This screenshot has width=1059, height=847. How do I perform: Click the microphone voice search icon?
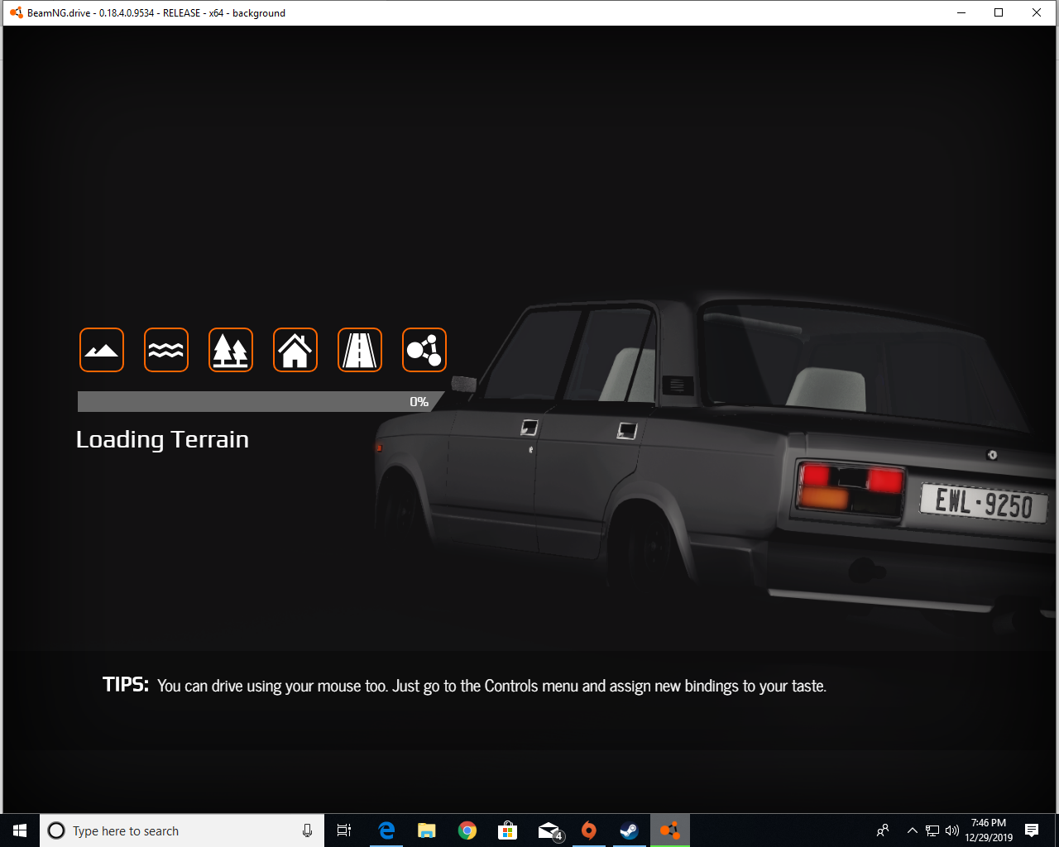pyautogui.click(x=307, y=830)
